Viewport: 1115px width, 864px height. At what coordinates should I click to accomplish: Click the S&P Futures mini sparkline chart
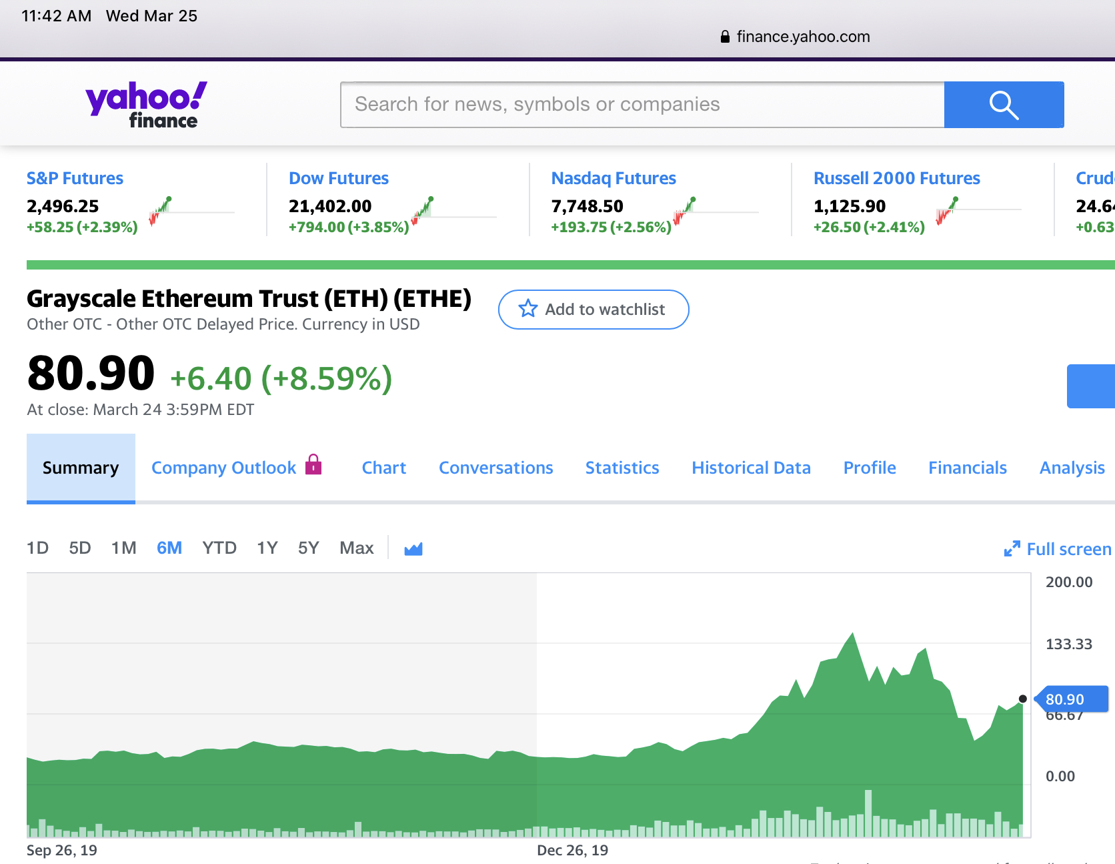click(191, 211)
